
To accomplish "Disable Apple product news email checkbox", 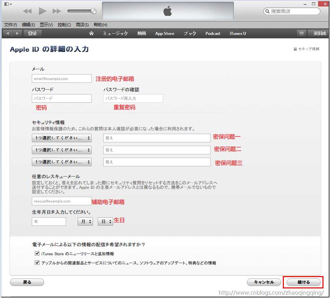I will pyautogui.click(x=37, y=262).
